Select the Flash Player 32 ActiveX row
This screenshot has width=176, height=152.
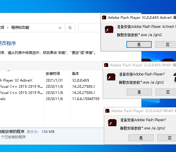tap(18, 80)
